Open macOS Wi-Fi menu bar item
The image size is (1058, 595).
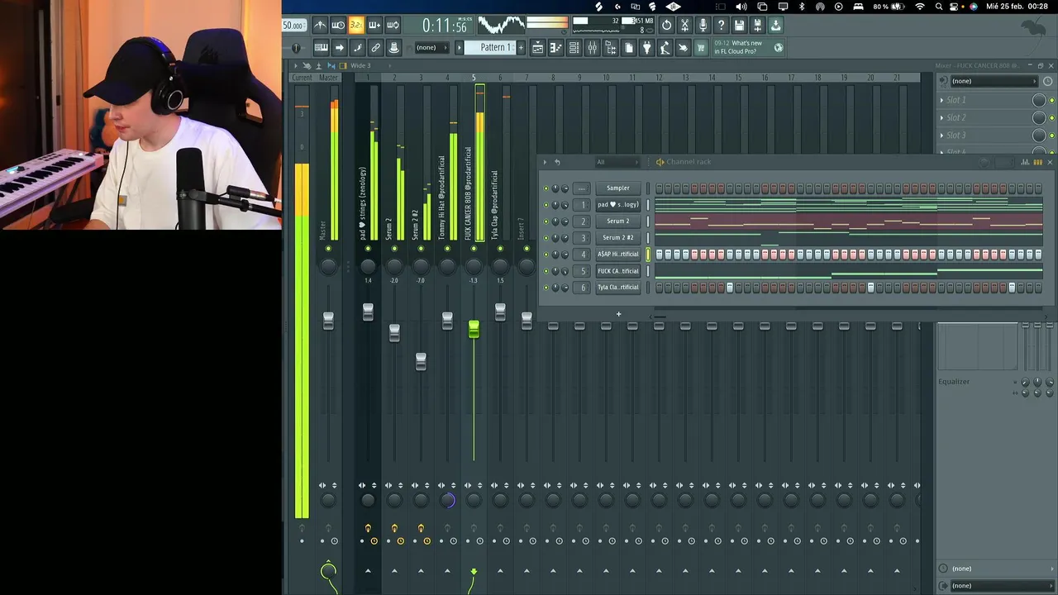coord(920,7)
